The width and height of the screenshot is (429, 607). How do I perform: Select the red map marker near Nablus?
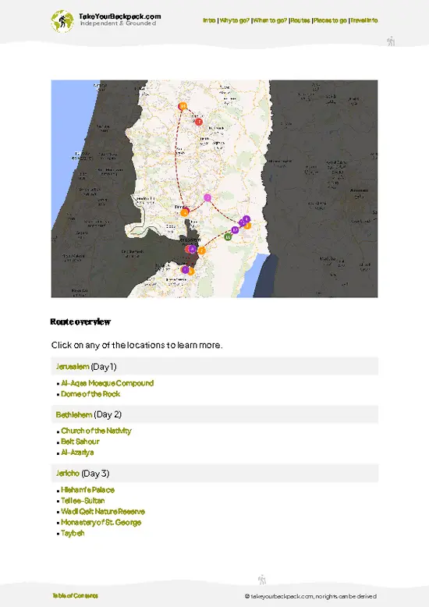pos(199,122)
